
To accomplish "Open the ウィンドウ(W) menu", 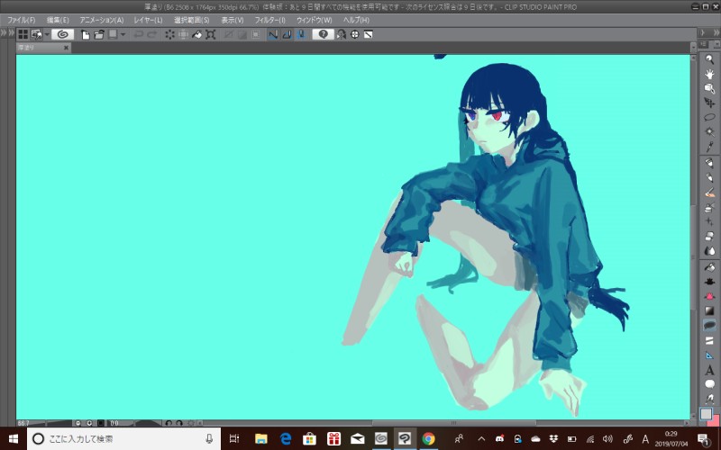I will tap(314, 20).
